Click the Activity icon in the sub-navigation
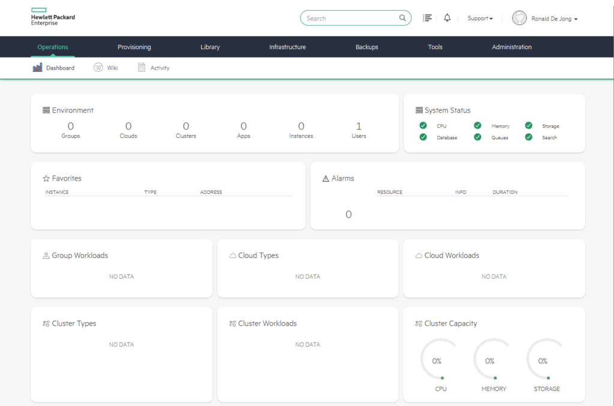This screenshot has height=406, width=614. 142,68
